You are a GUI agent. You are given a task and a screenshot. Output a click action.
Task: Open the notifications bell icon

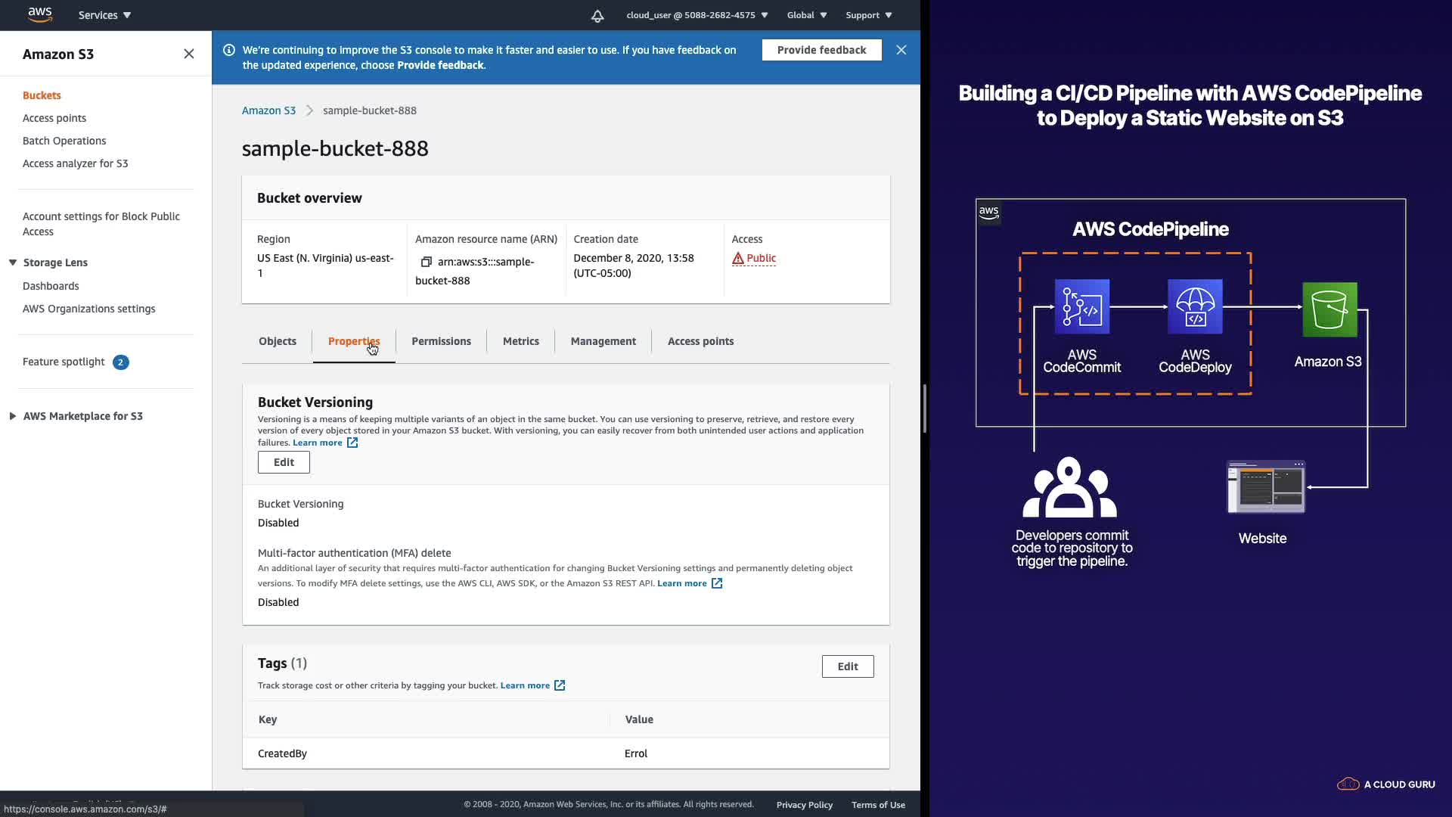(x=597, y=15)
